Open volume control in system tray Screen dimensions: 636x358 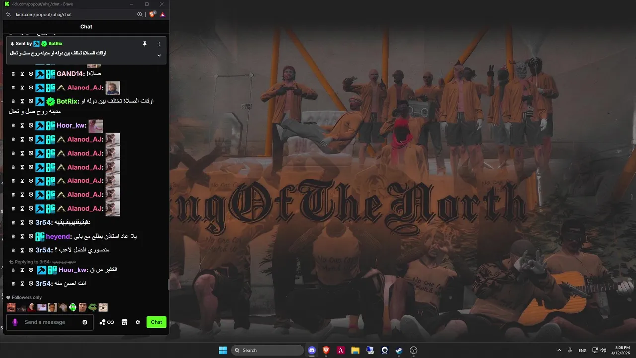click(603, 350)
